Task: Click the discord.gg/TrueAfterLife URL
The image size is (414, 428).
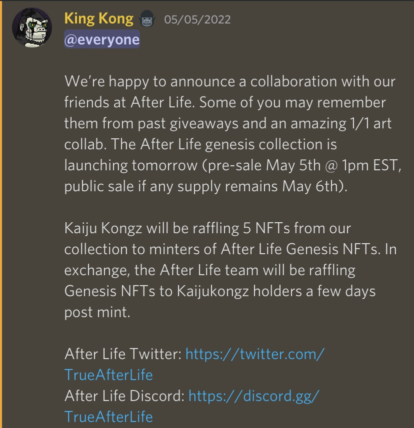Action: pyautogui.click(x=249, y=396)
